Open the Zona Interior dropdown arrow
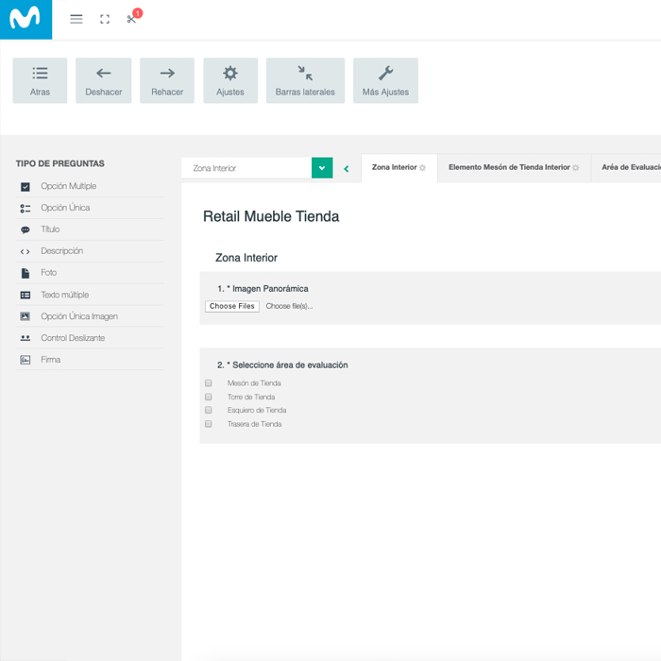661x661 pixels. (x=322, y=168)
